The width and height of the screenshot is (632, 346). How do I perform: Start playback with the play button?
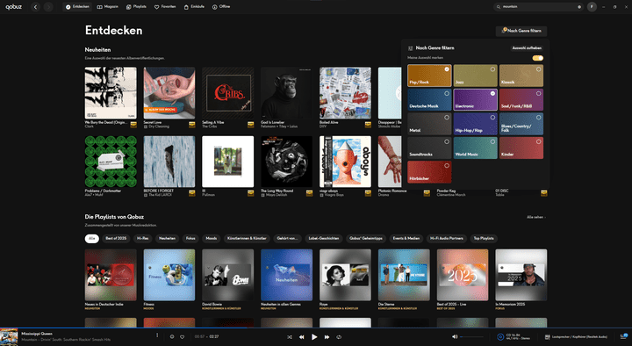coord(314,336)
